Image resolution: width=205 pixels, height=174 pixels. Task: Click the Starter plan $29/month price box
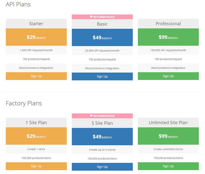(36, 37)
